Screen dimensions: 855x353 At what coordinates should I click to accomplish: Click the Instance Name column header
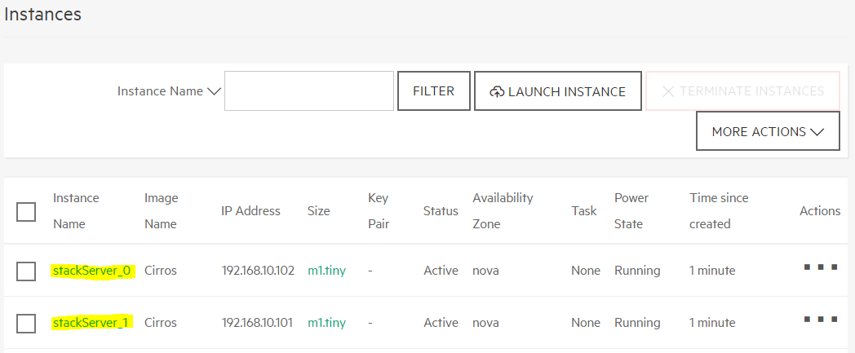coord(76,211)
